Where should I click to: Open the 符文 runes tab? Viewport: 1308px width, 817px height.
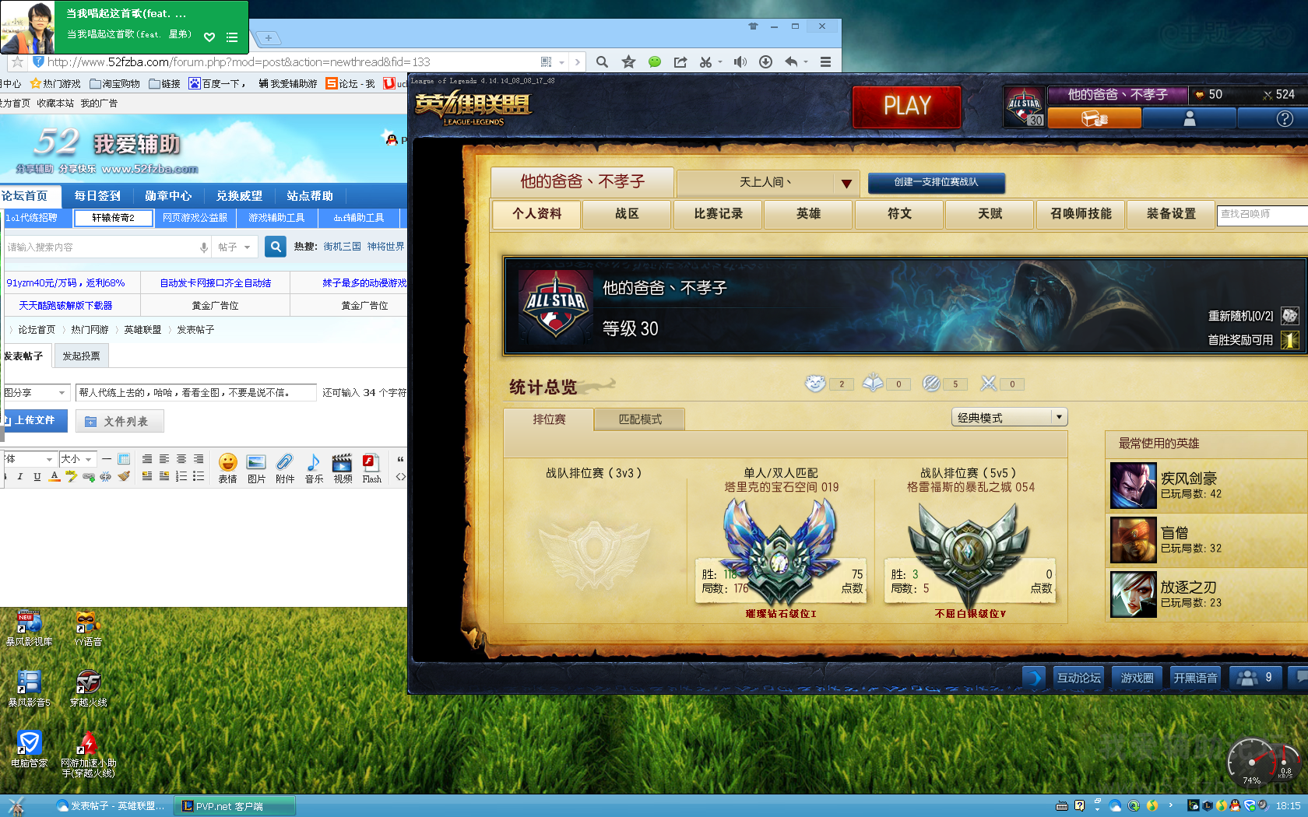899,214
